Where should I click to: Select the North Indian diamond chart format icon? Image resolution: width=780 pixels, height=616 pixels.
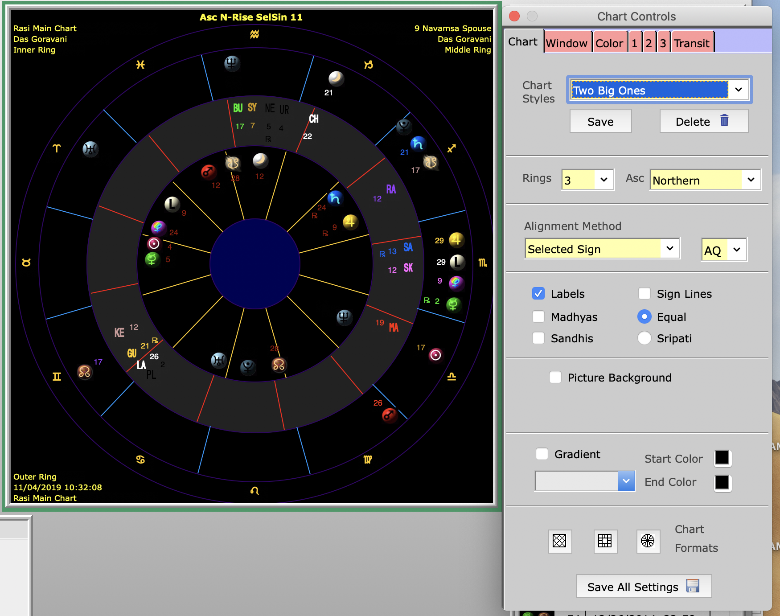pos(559,541)
